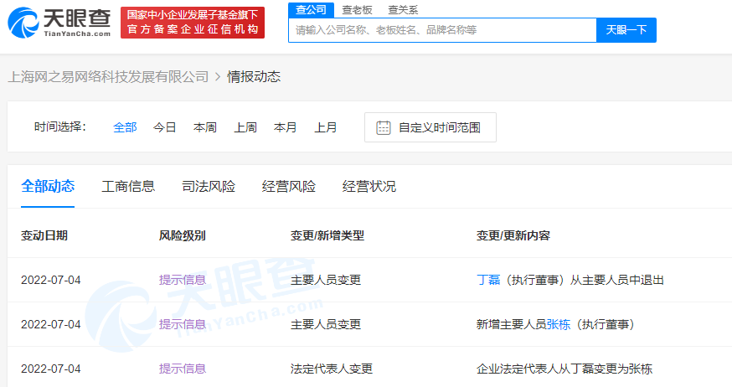Filter time range by 本月
Viewport: 732px width, 387px height.
tap(286, 127)
